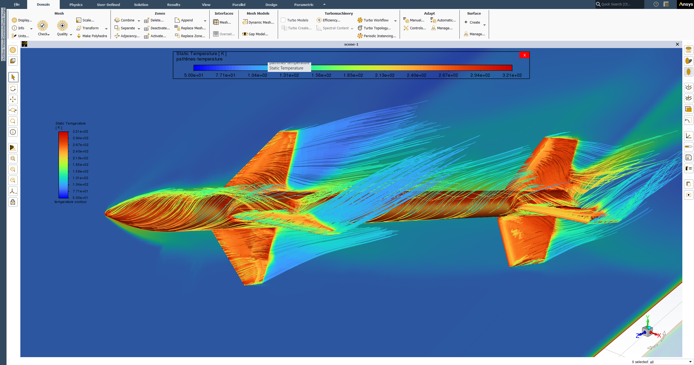
Task: Collapse the ribbon with arrow
Action: click(324, 4)
